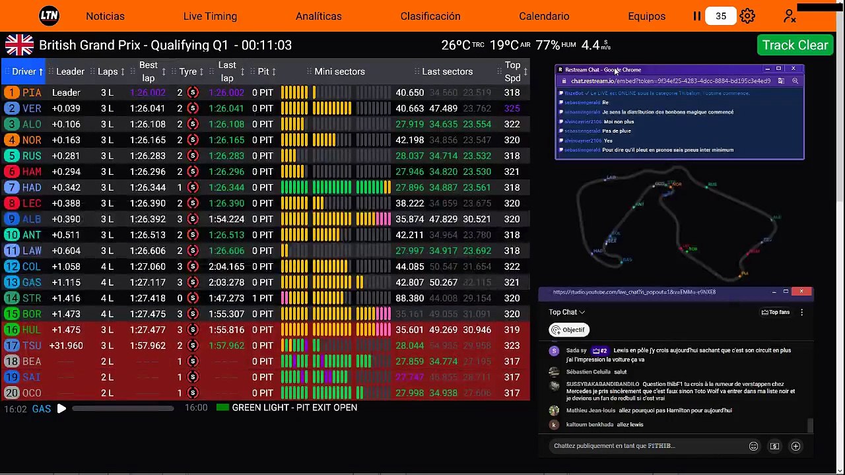
Task: Open the Analíticas menu
Action: click(x=319, y=16)
